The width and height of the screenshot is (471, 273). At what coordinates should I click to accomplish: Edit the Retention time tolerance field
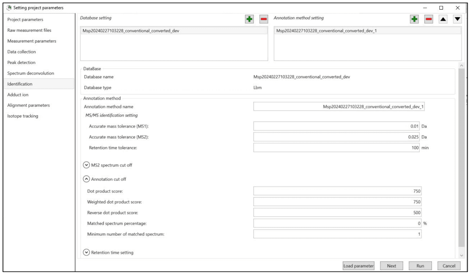point(336,148)
